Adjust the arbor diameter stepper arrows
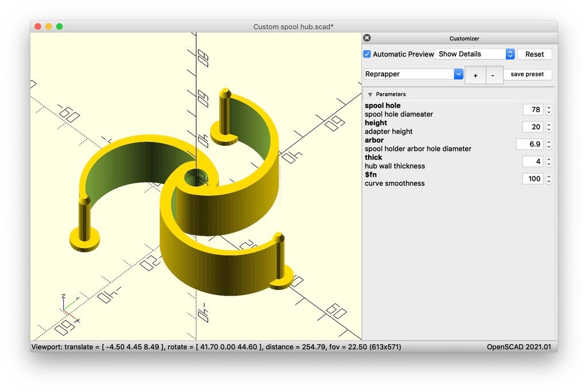 pos(549,144)
